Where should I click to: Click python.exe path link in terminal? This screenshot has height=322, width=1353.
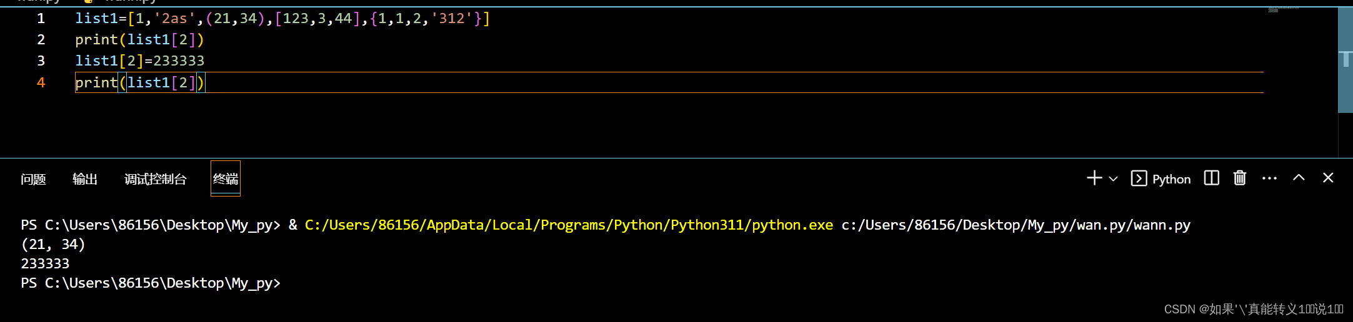pos(569,225)
